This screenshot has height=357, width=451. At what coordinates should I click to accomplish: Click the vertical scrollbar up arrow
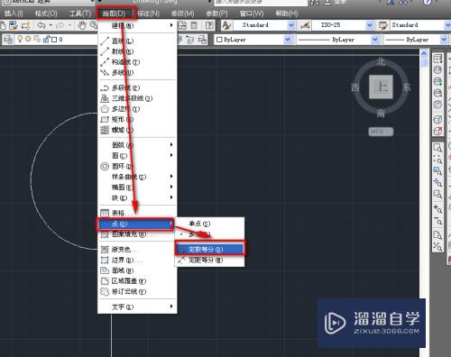click(x=424, y=54)
